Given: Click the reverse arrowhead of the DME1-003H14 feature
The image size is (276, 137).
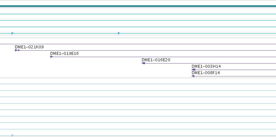Looking at the screenshot, I should coord(193,70).
